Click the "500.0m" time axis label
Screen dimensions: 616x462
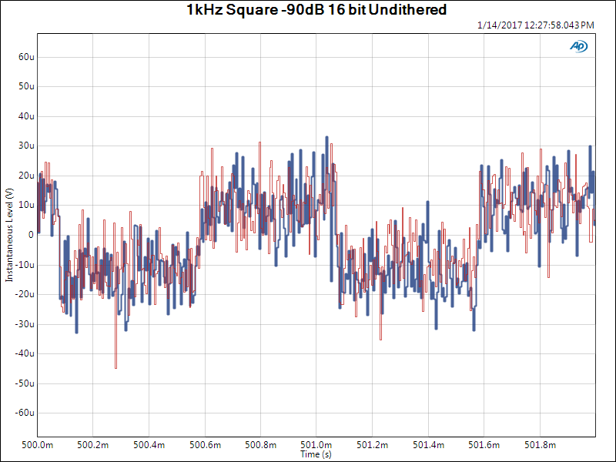click(37, 445)
